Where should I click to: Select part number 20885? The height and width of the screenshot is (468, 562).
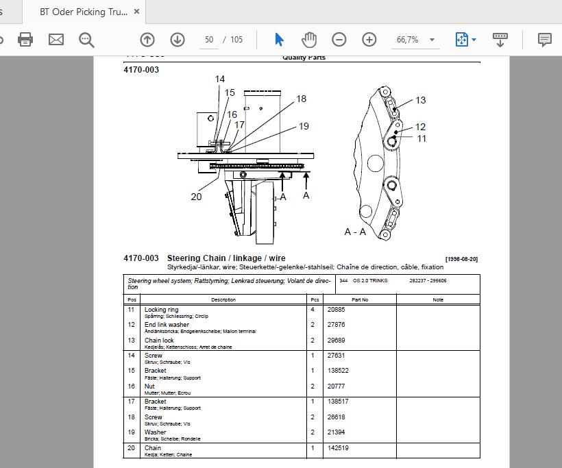336,310
